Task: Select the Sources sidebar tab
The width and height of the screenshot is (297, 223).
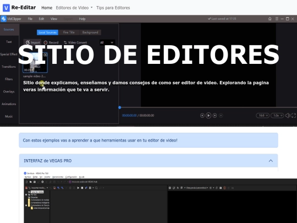Action: pos(9,29)
